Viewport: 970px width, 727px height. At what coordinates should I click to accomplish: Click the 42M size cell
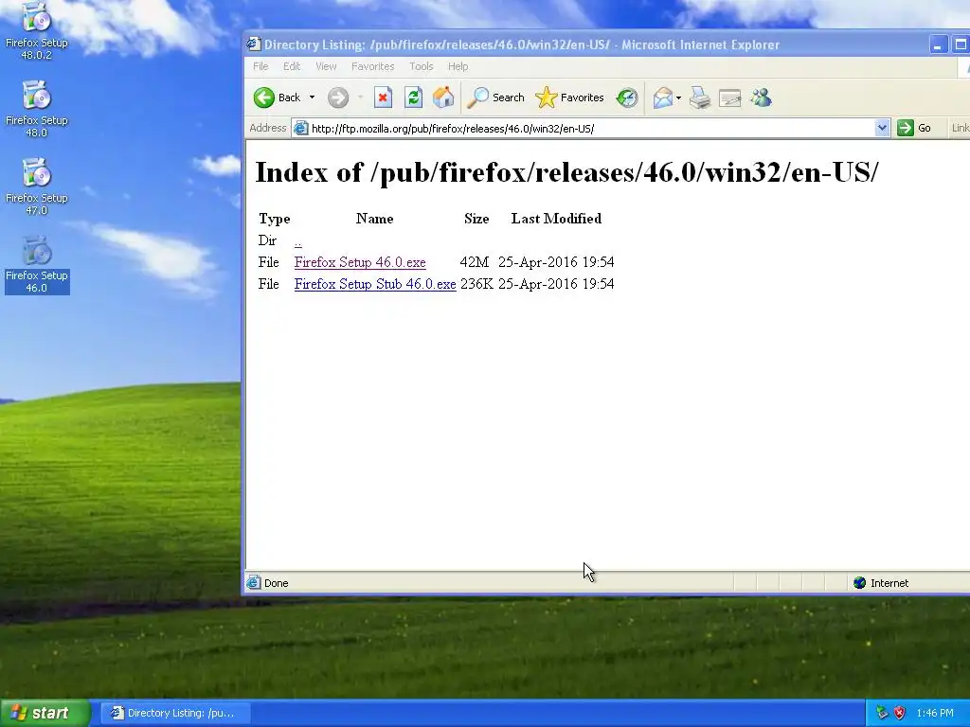pyautogui.click(x=474, y=262)
